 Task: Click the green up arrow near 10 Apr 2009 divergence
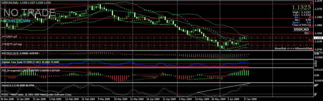155,78
